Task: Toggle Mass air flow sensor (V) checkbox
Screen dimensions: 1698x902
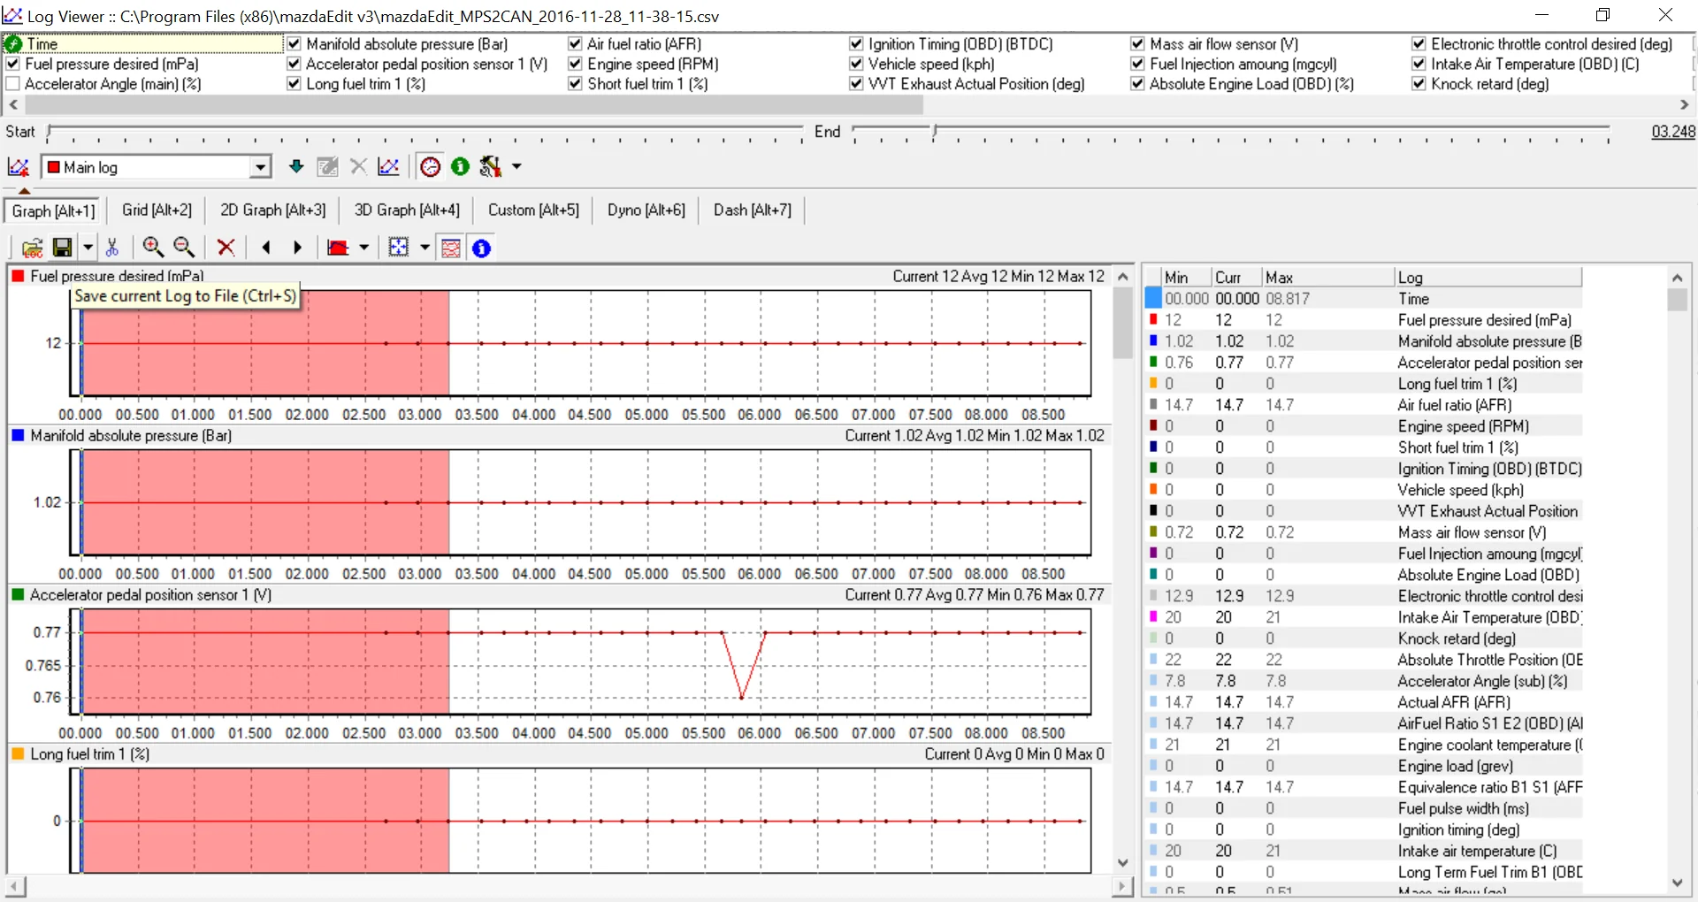Action: (1137, 43)
